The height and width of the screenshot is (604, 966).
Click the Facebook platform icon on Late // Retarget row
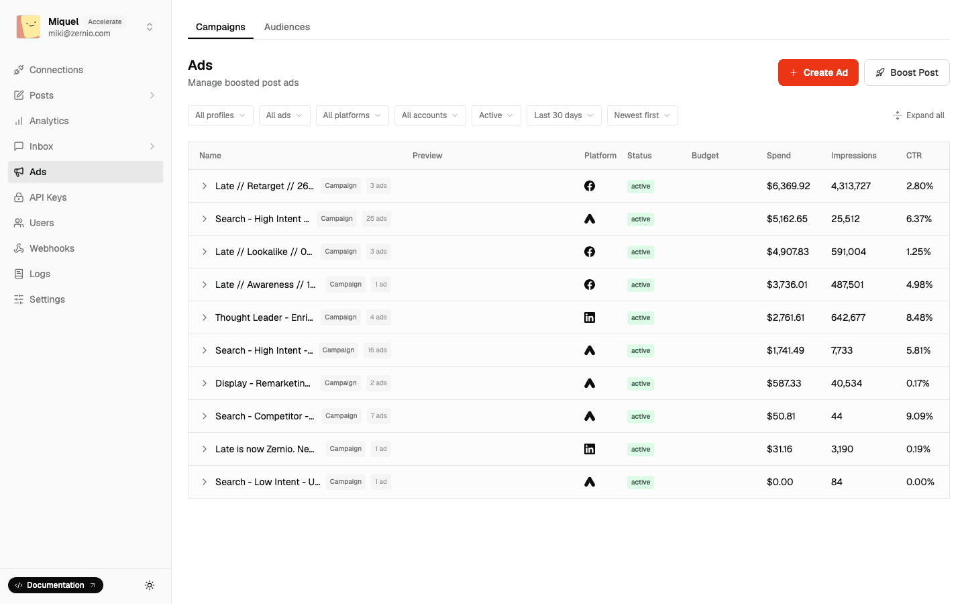(589, 186)
